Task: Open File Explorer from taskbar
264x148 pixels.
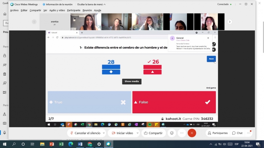Action: 42,144
